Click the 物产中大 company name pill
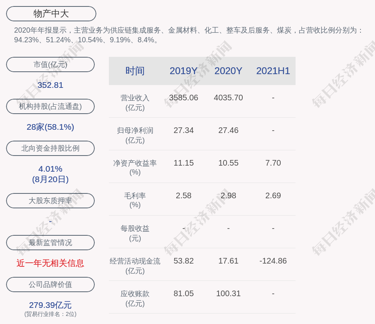The image size is (375, 324). (51, 14)
